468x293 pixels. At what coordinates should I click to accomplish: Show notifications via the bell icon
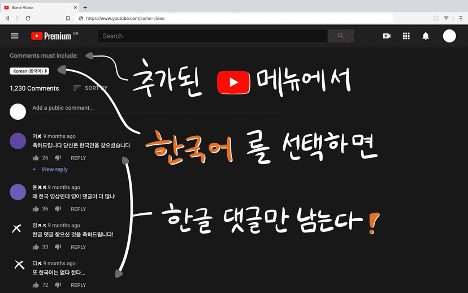426,36
